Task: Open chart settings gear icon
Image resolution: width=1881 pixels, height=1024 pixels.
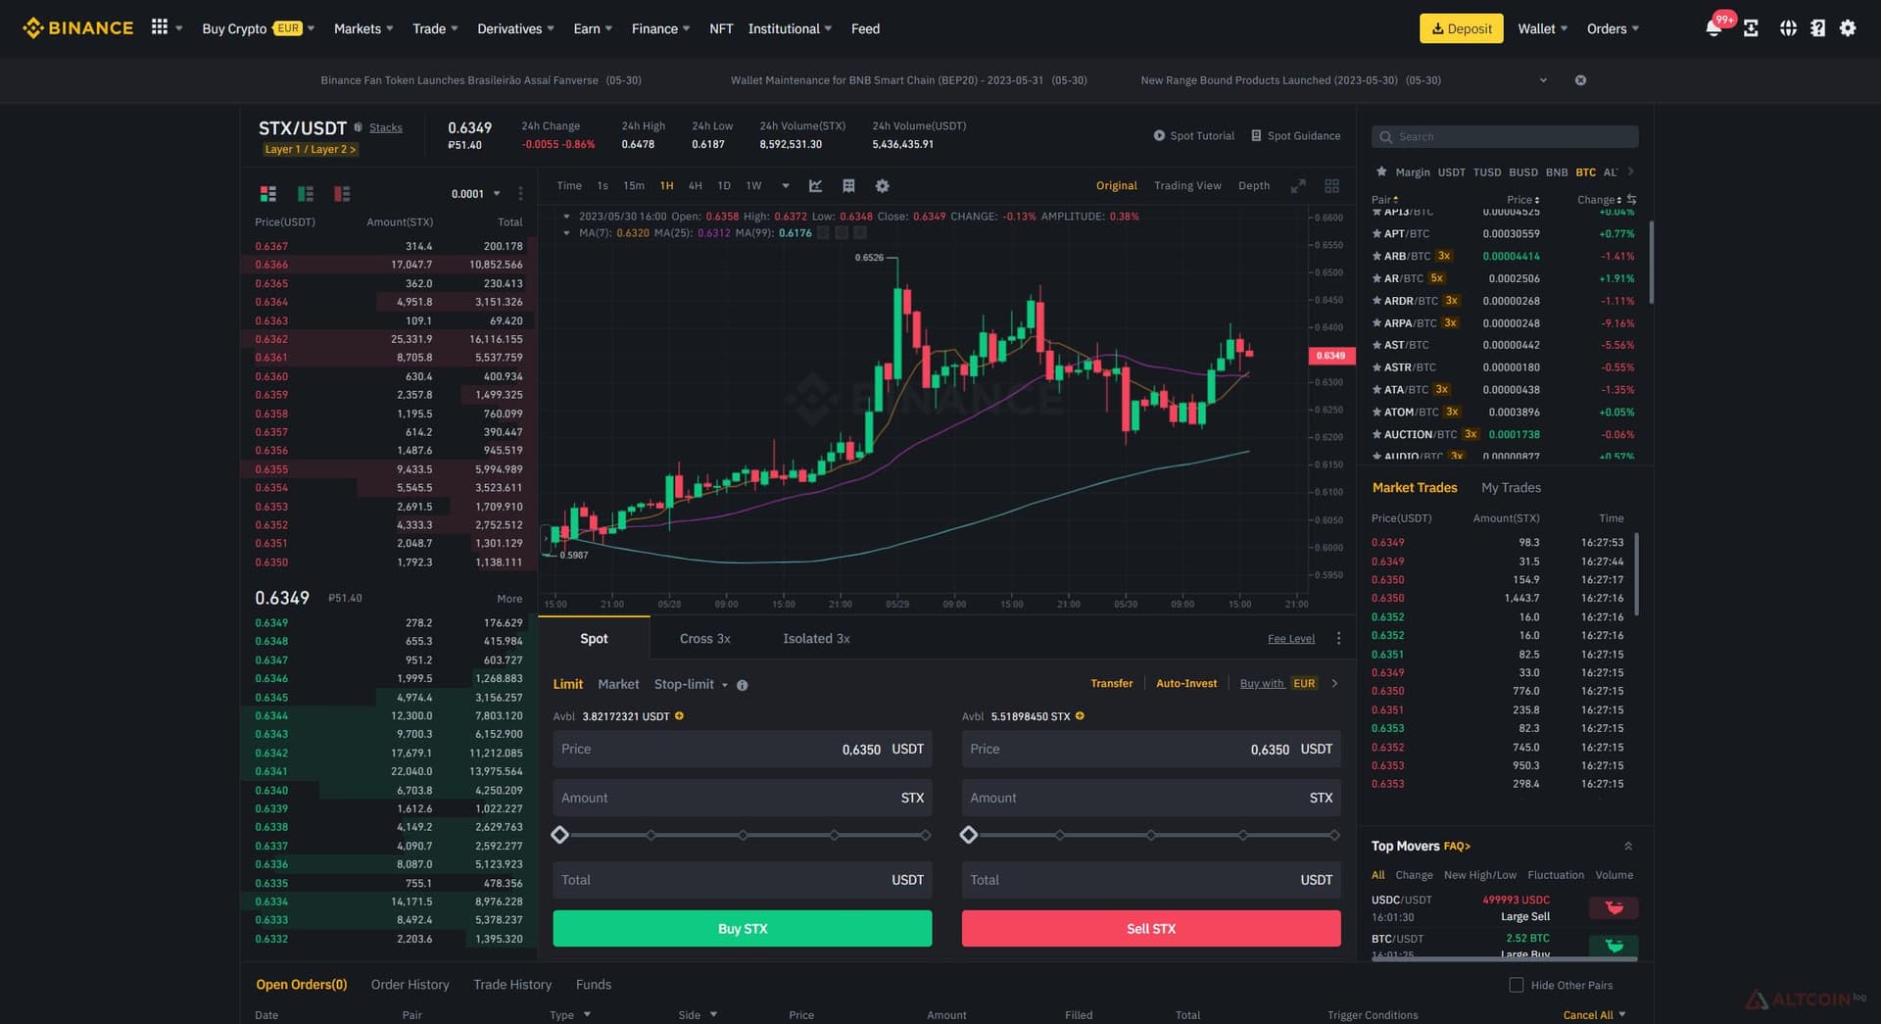Action: tap(882, 185)
